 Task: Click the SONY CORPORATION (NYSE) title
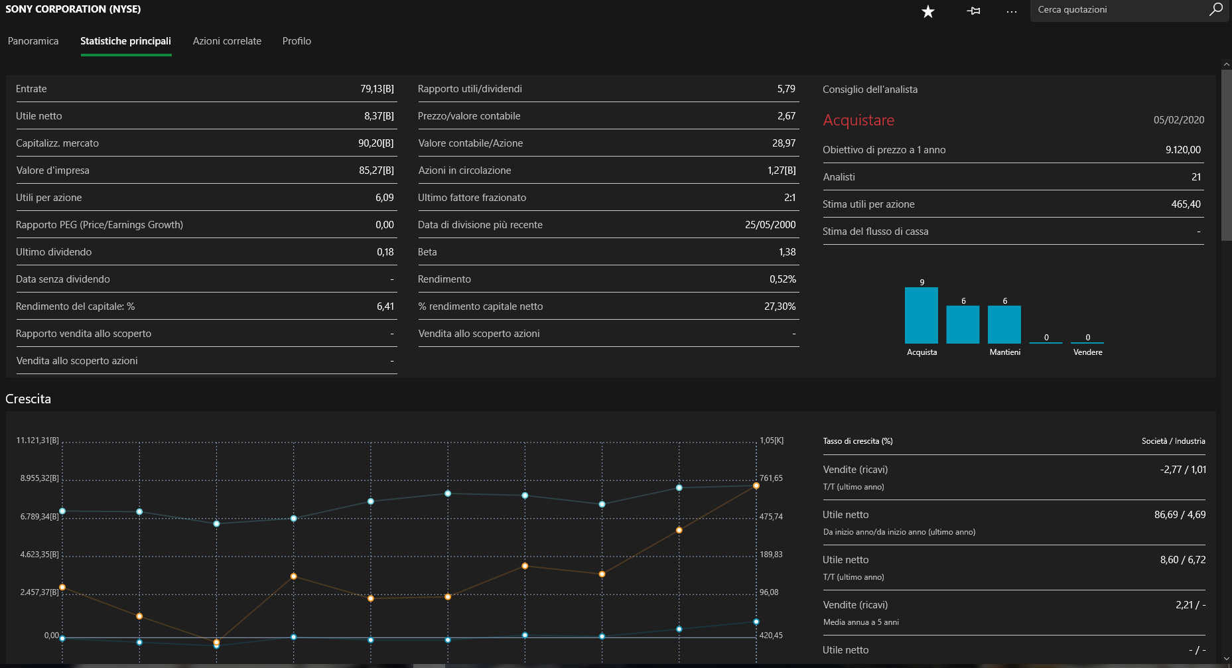pyautogui.click(x=73, y=9)
